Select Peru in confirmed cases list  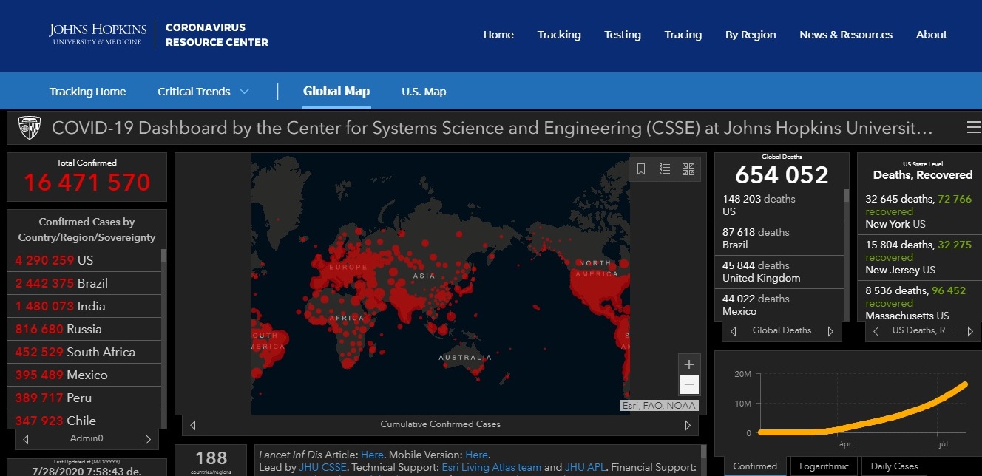[x=84, y=398]
